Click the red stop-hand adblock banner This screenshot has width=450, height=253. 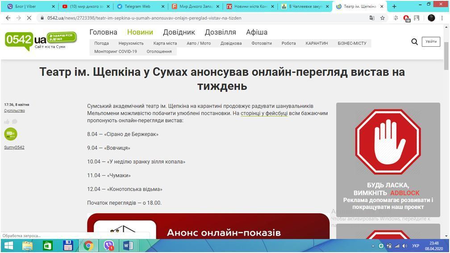coord(388,160)
